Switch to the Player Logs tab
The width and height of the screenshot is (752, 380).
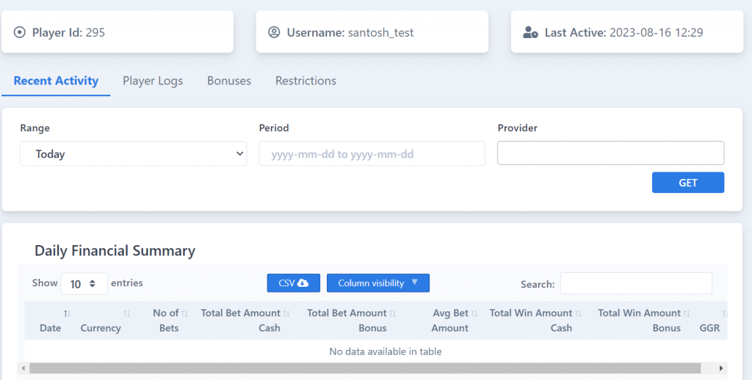[153, 81]
